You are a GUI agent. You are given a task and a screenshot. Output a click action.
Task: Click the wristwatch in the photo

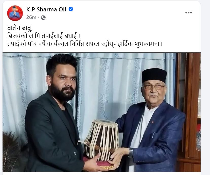coord(131,152)
